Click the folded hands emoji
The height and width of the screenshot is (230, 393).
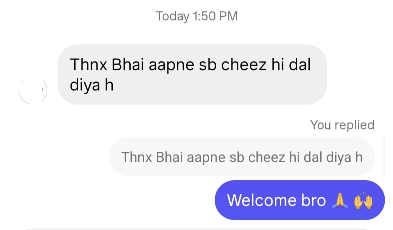[x=340, y=201]
